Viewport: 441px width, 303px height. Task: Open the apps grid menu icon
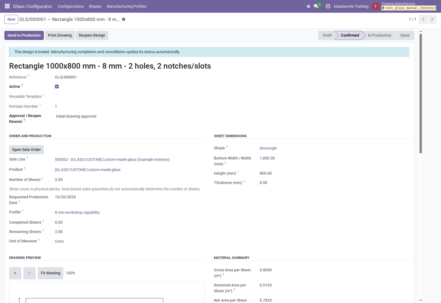coord(7,6)
